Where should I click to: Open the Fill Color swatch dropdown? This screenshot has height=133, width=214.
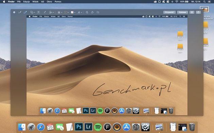coord(73,12)
